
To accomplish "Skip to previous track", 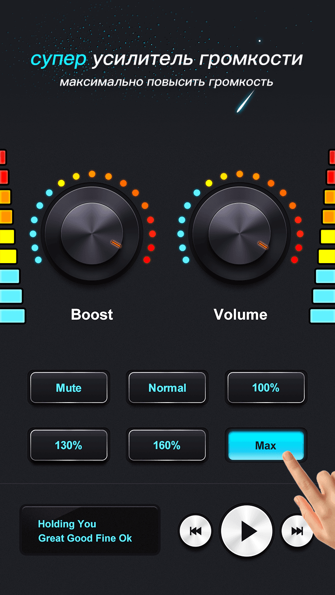I will (195, 531).
